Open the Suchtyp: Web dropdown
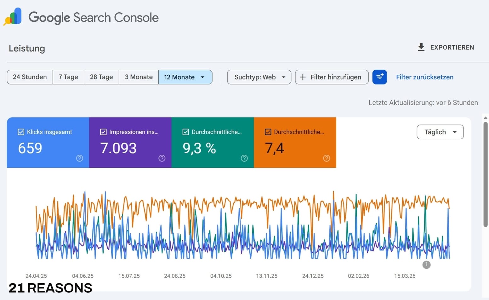 click(x=259, y=77)
